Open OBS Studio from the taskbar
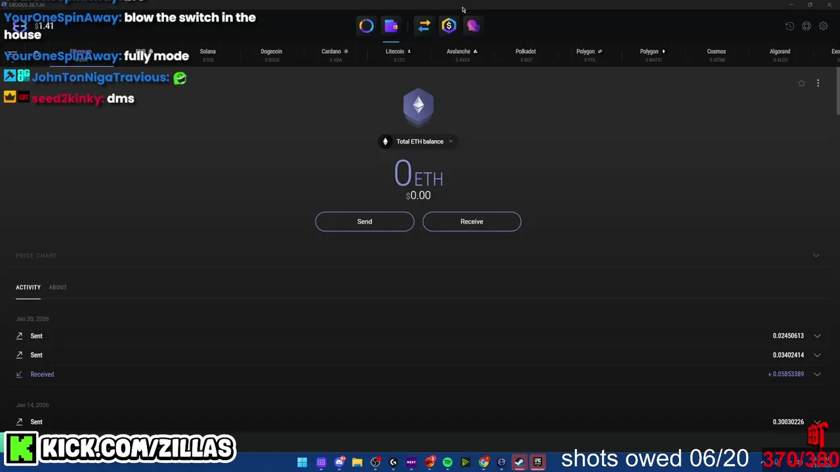 (x=375, y=462)
